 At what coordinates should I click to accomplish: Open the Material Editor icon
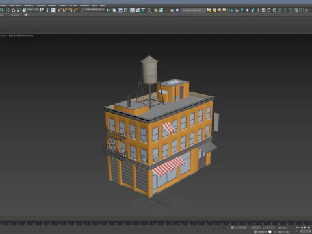149,10
